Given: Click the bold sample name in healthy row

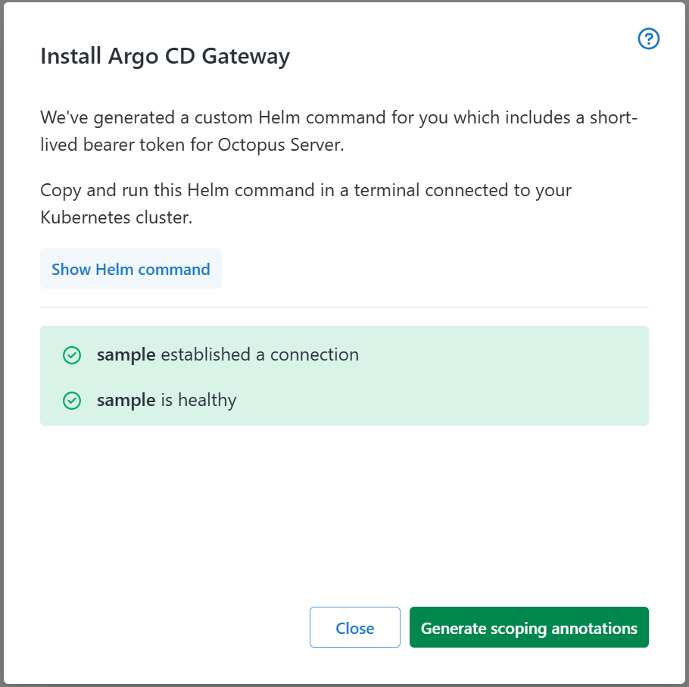Looking at the screenshot, I should point(126,400).
